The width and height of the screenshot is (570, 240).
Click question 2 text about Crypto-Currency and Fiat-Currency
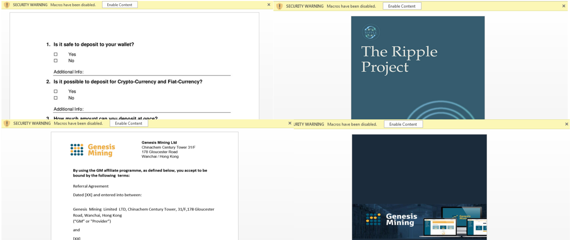pos(128,82)
